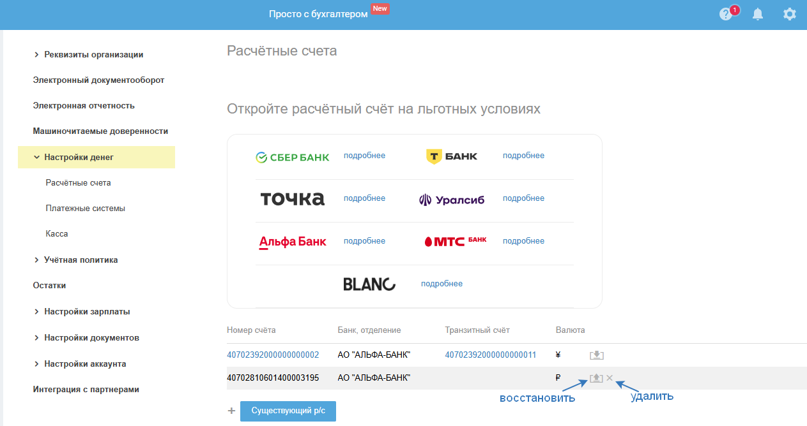Expand Настройки зарплаты section

pos(36,312)
